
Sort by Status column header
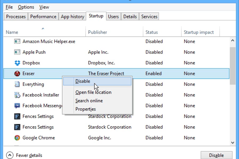tap(152, 32)
